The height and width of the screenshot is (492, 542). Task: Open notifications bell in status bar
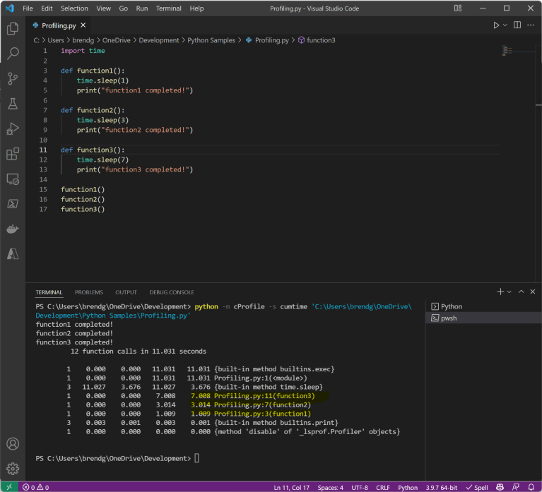(531, 487)
